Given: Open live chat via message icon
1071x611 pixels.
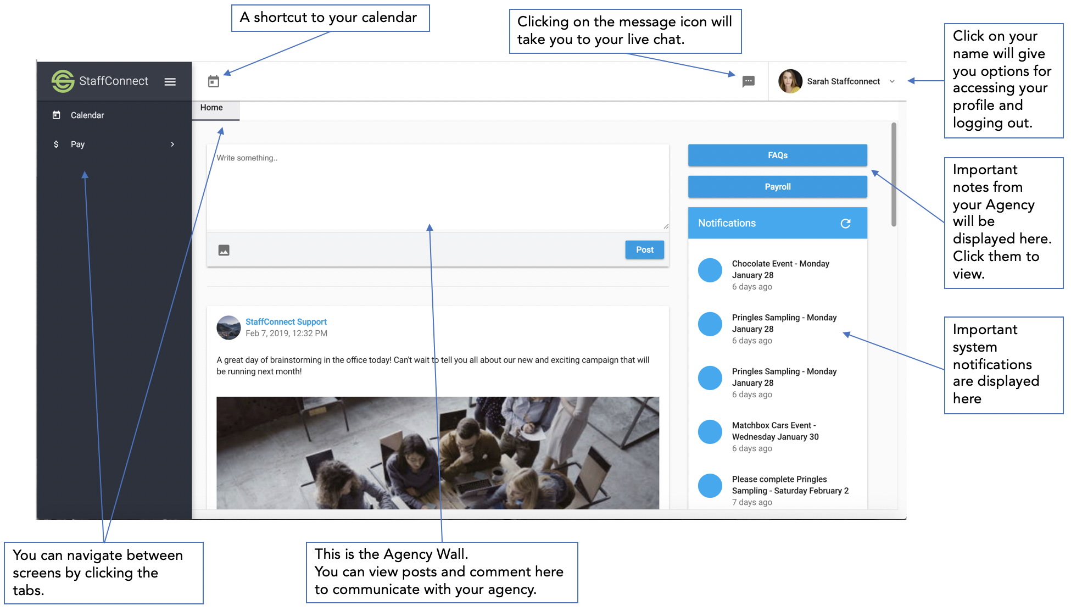Looking at the screenshot, I should (x=748, y=81).
